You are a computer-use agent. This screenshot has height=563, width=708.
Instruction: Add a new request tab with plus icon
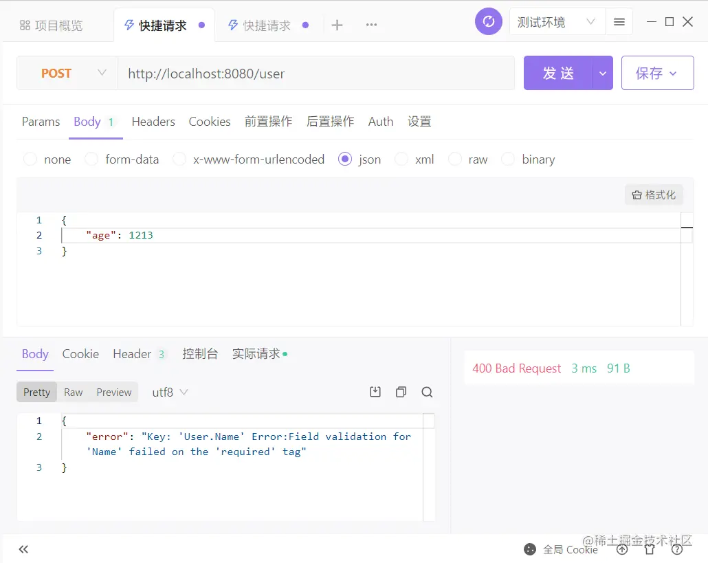tap(337, 25)
